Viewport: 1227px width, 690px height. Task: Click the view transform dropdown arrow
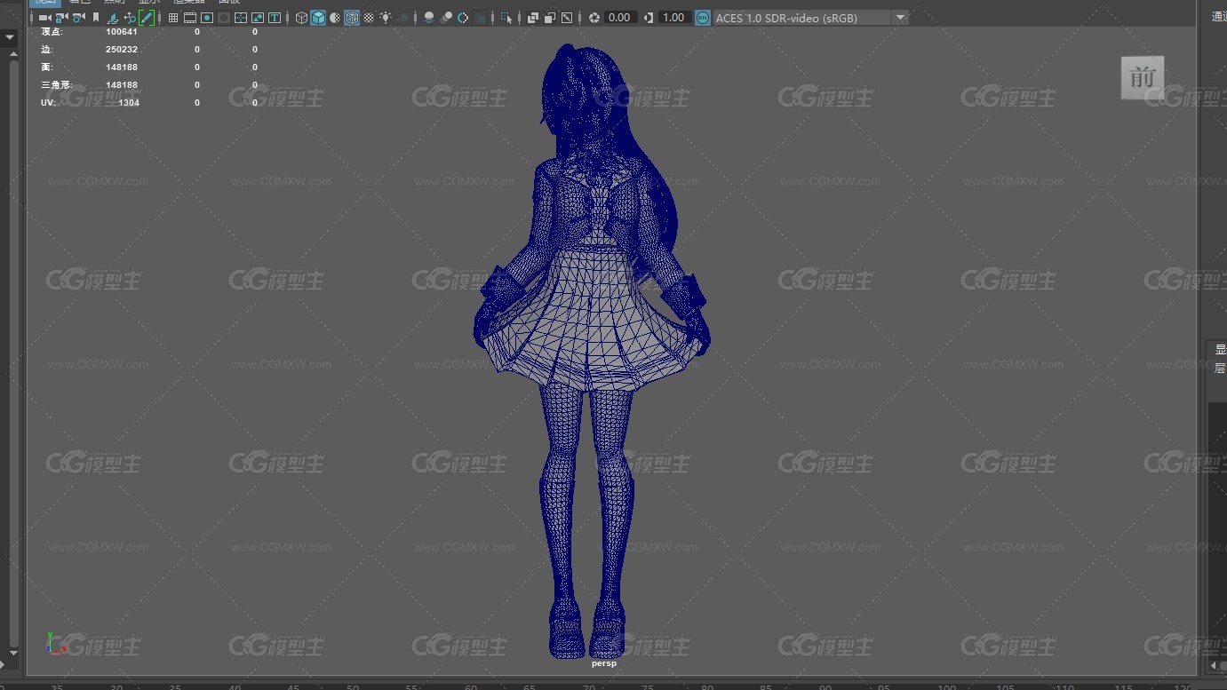coord(900,18)
